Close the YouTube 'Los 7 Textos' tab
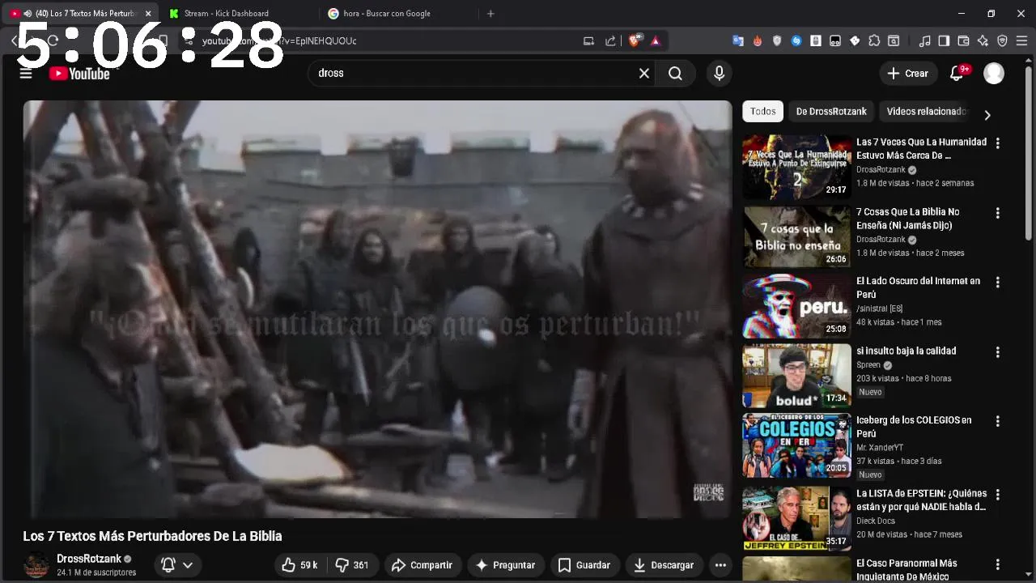This screenshot has height=583, width=1036. tap(148, 14)
